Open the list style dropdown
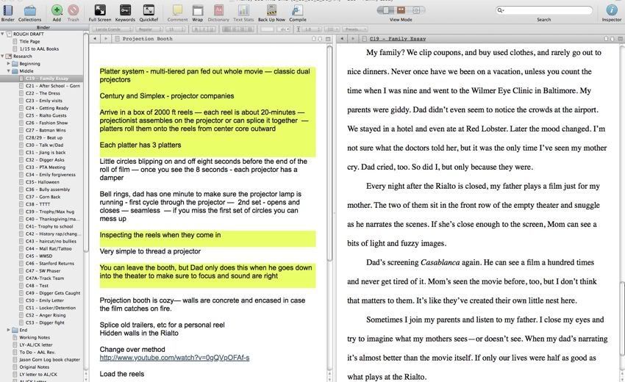625x382 pixels. pos(331,29)
